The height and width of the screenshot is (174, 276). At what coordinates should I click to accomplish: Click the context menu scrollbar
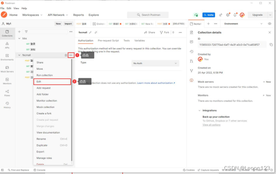tap(72, 110)
